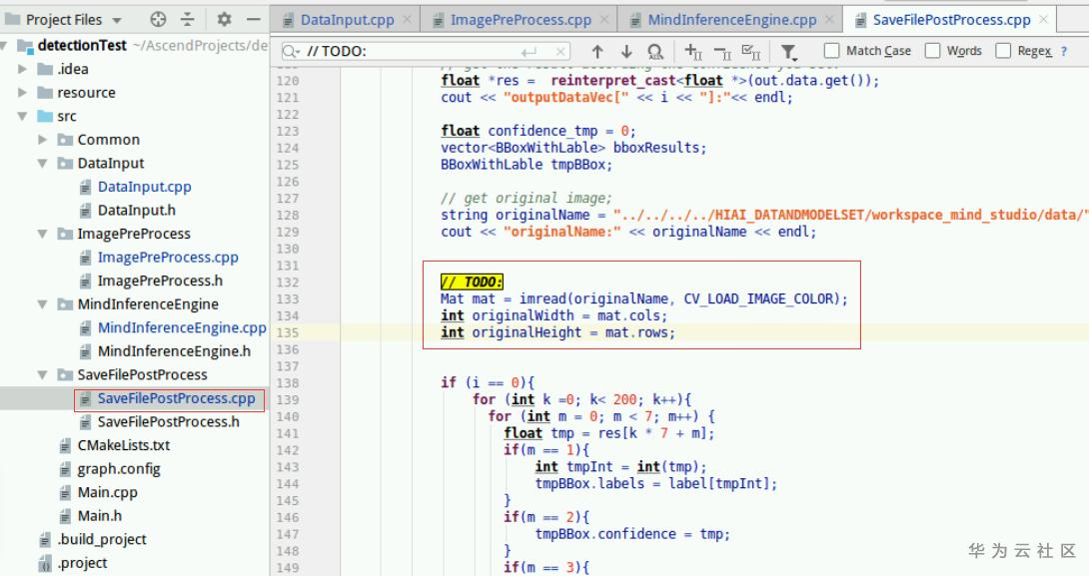Clear the search field with X icon
The image size is (1089, 576).
tap(559, 51)
